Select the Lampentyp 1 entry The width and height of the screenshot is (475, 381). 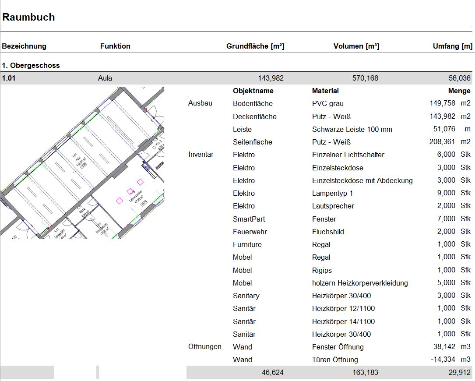332,194
